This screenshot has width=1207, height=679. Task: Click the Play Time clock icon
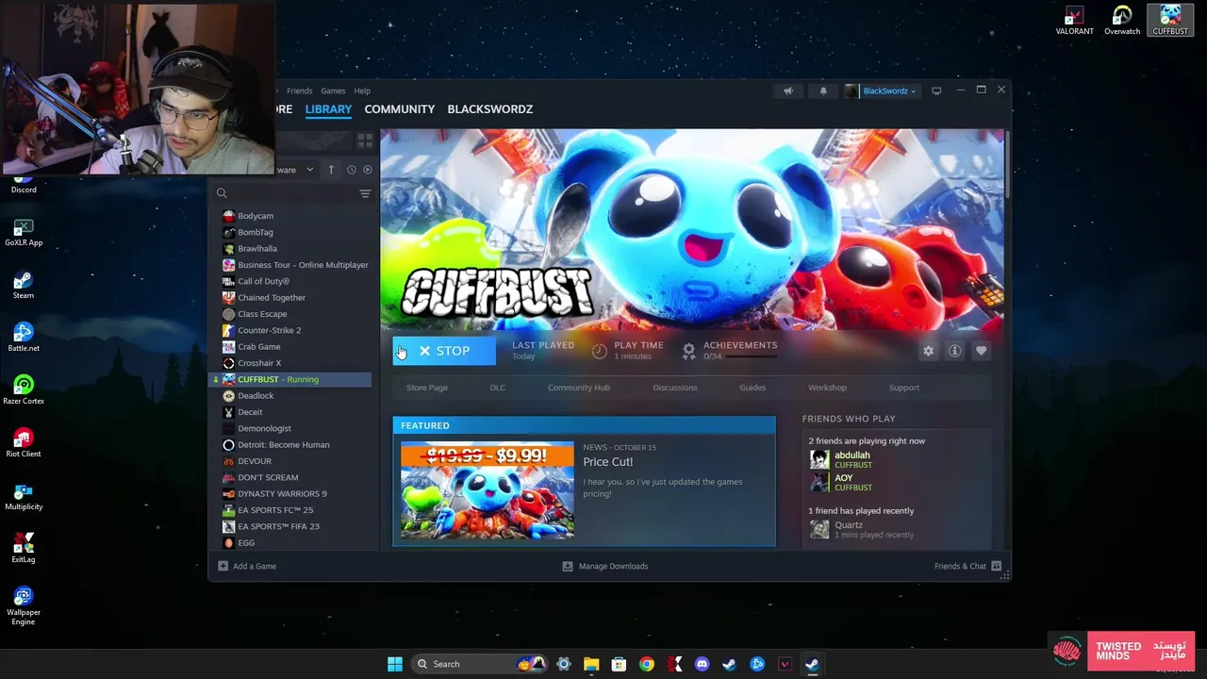tap(600, 351)
